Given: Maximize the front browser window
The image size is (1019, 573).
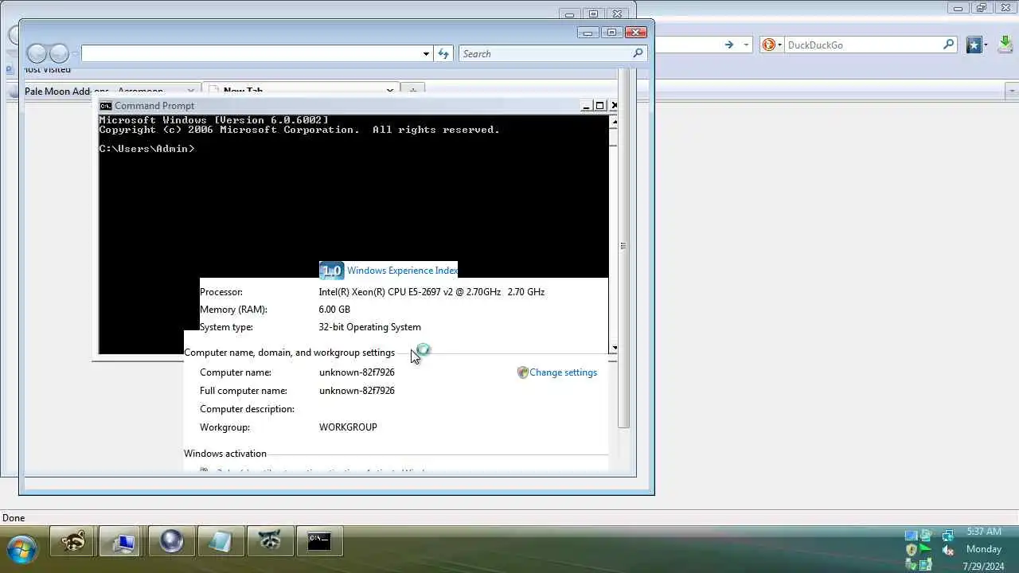Looking at the screenshot, I should [611, 33].
